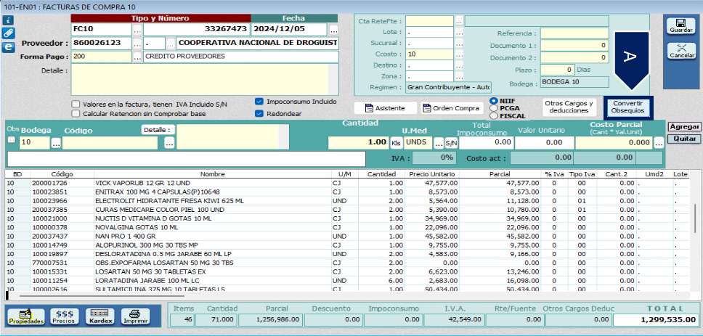Open lookup next to Forma Pago 200
The height and width of the screenshot is (336, 703).
pyautogui.click(x=137, y=57)
